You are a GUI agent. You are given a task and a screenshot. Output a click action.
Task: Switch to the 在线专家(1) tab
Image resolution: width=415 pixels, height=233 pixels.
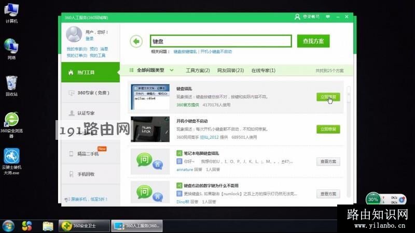pyautogui.click(x=264, y=70)
